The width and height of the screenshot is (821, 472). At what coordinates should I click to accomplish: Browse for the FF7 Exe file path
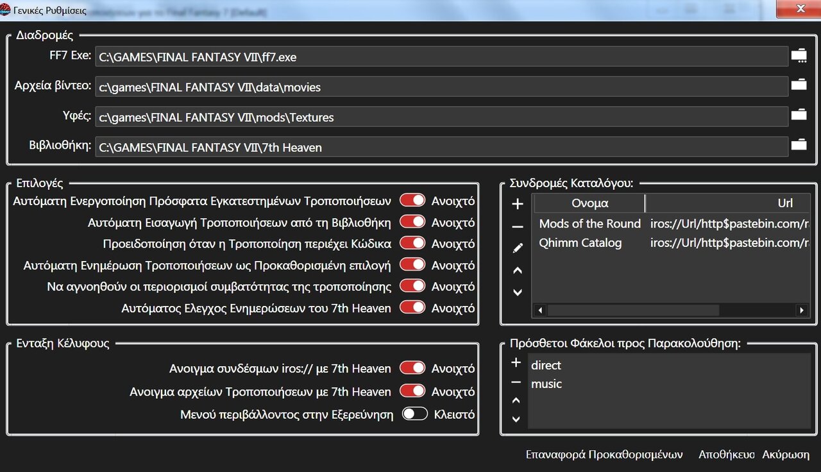click(x=799, y=56)
